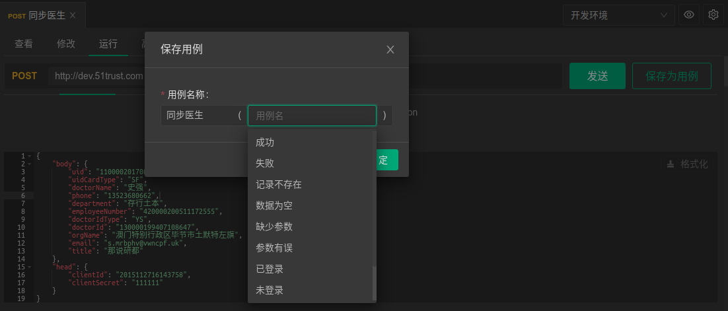Open the 修改 tab
The image size is (728, 311).
[66, 44]
